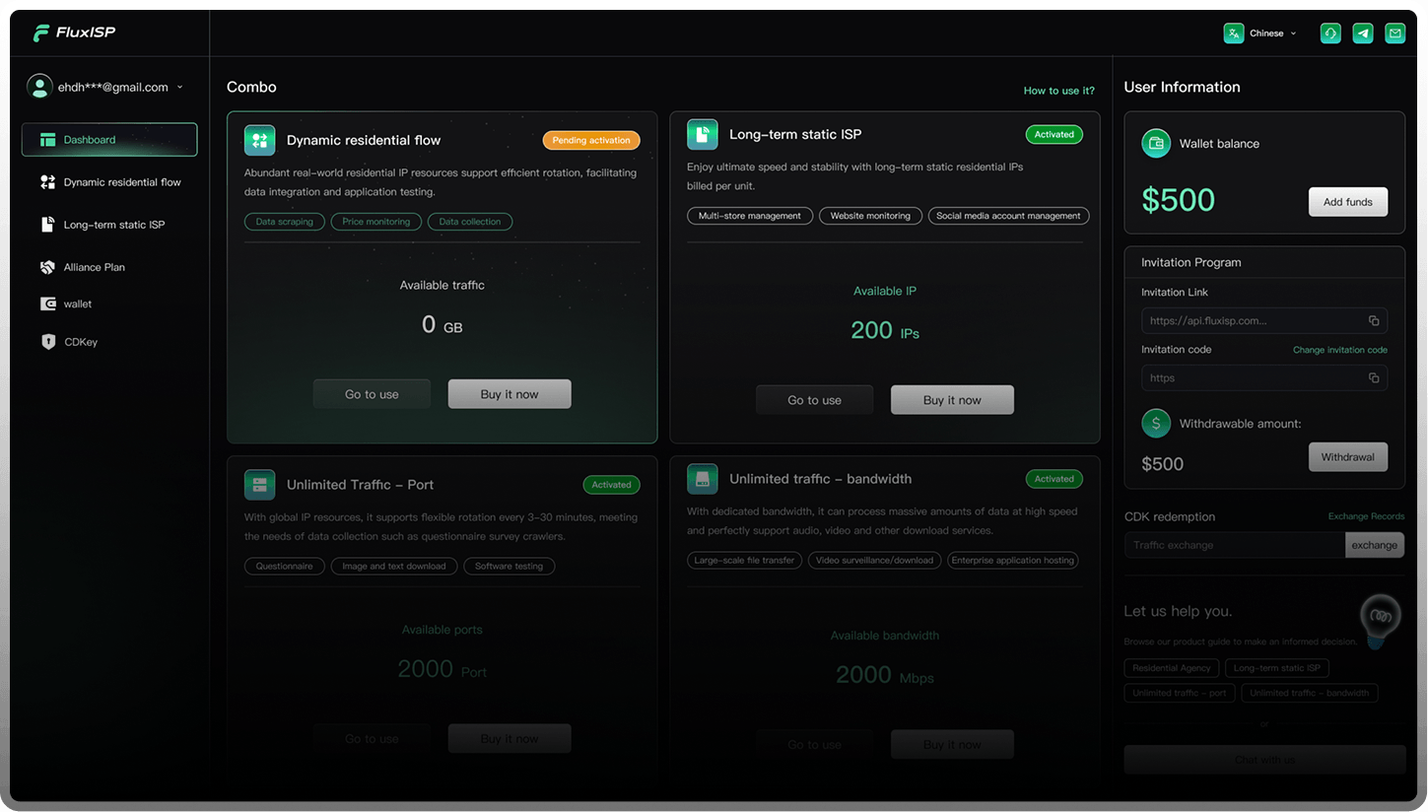Click the wallet balance icon
The image size is (1428, 812).
[x=1155, y=144]
